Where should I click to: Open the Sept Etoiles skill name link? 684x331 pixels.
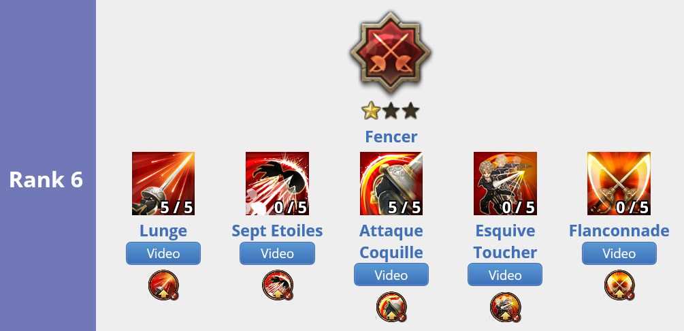click(277, 231)
